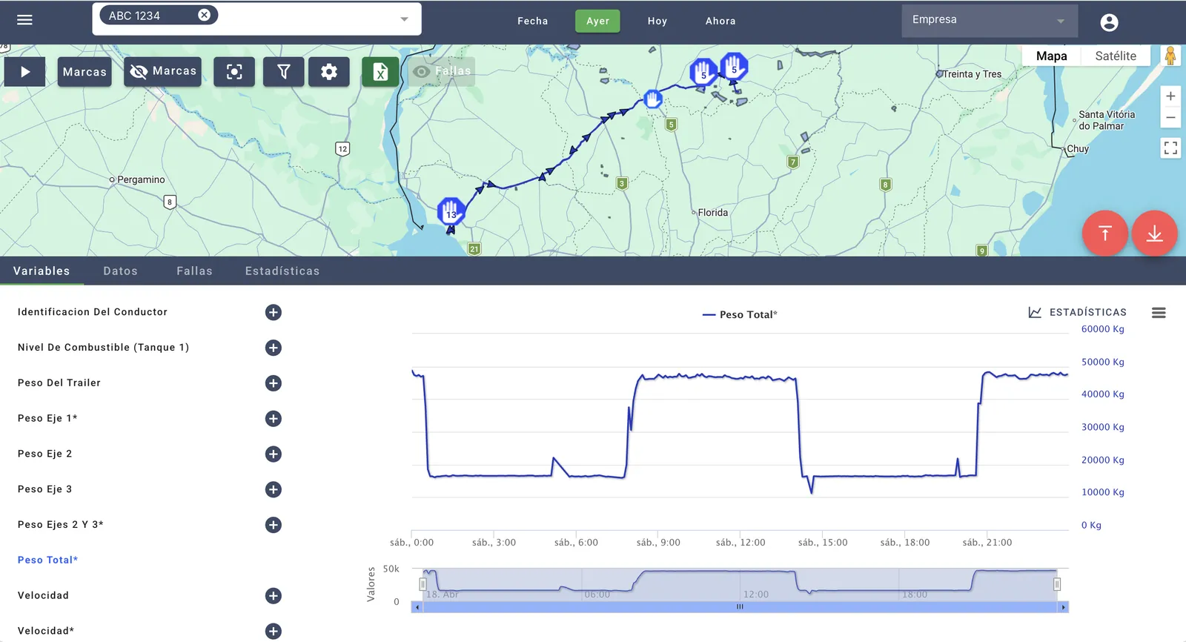Image resolution: width=1186 pixels, height=642 pixels.
Task: Open the filter funnel tool
Action: pyautogui.click(x=284, y=72)
